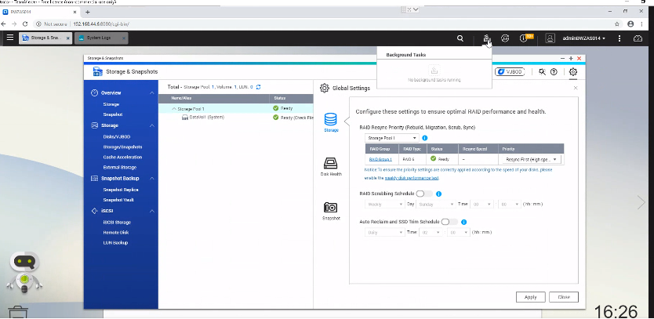Click the magnifier tool icon beside help
The image size is (654, 319).
tap(542, 72)
